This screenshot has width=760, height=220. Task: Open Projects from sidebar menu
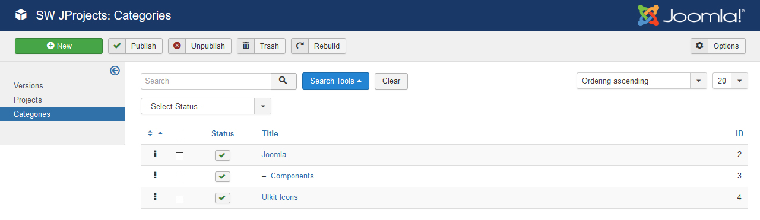(28, 100)
